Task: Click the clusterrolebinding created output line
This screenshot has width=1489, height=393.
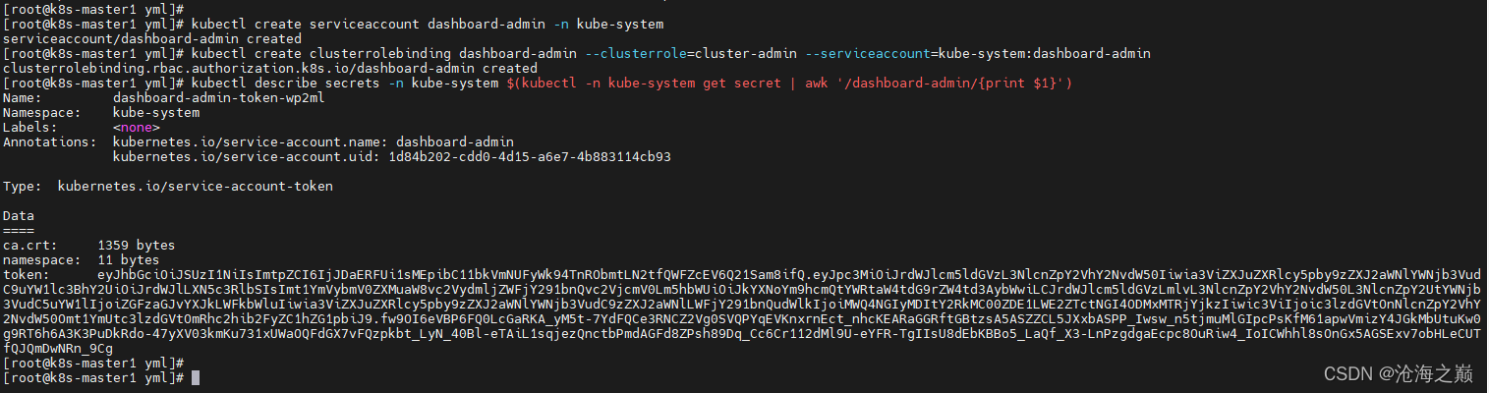Action: tap(270, 69)
